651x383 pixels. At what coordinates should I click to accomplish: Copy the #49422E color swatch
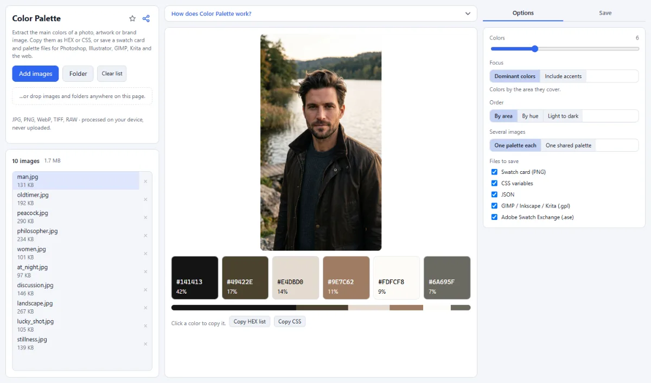tap(245, 277)
